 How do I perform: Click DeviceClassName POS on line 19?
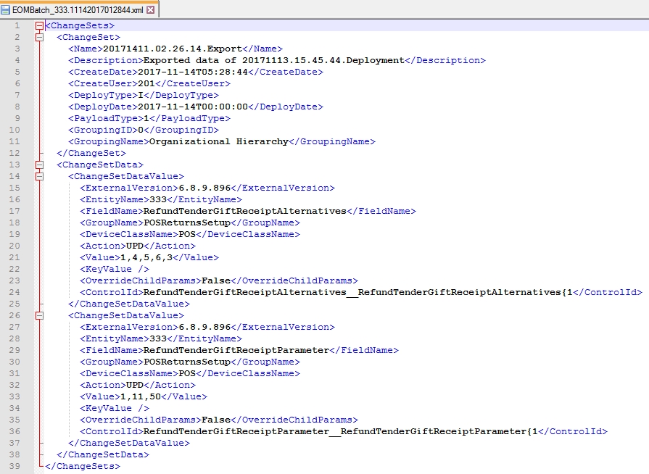click(x=186, y=234)
